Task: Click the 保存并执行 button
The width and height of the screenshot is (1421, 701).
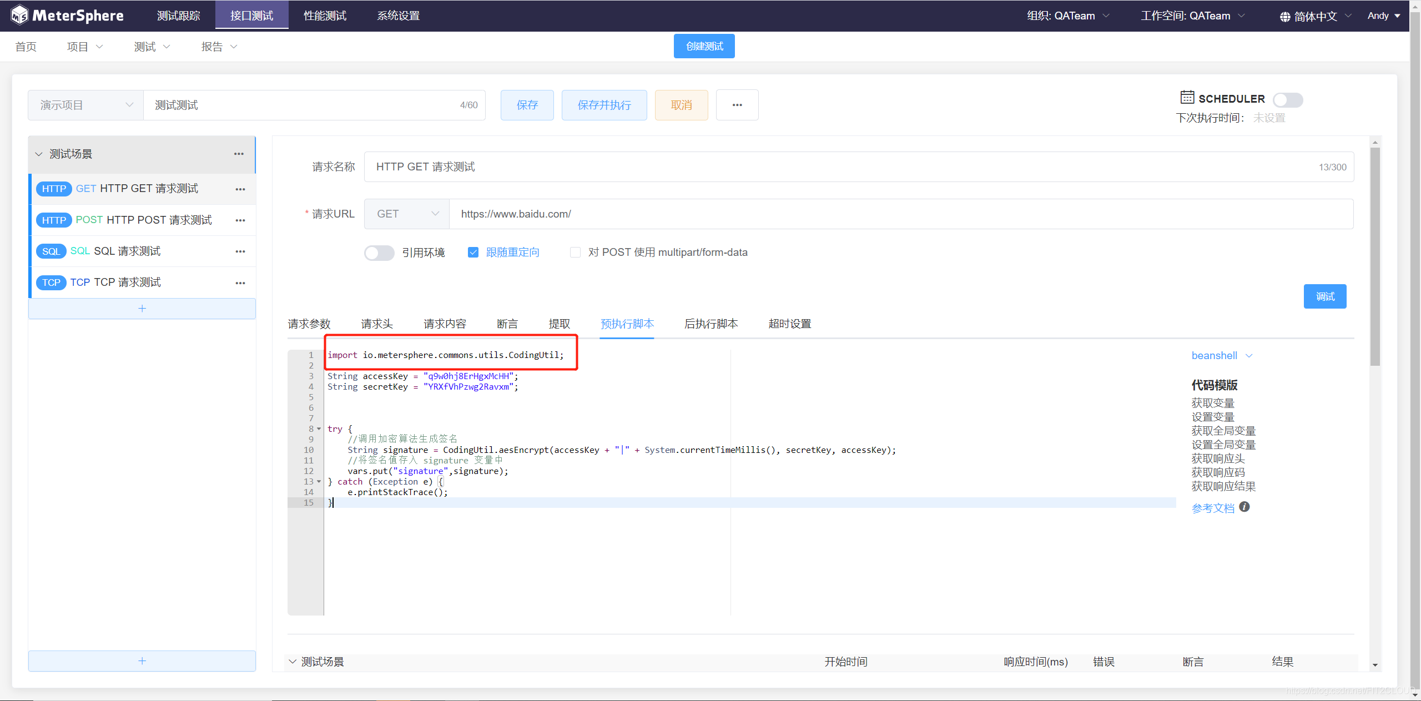Action: pos(604,105)
